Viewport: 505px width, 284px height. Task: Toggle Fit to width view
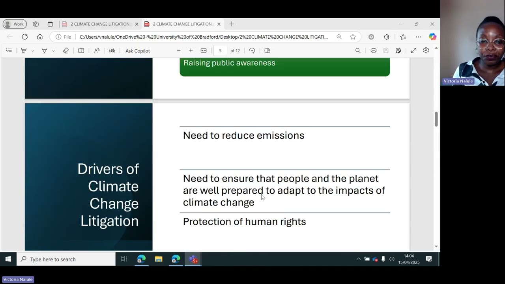204,50
